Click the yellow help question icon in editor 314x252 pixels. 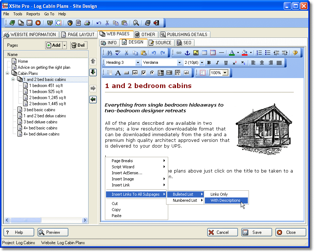(x=295, y=53)
